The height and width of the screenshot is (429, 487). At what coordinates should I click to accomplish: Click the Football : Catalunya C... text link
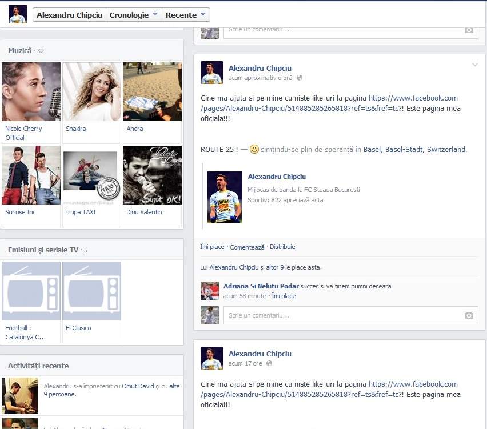(26, 332)
